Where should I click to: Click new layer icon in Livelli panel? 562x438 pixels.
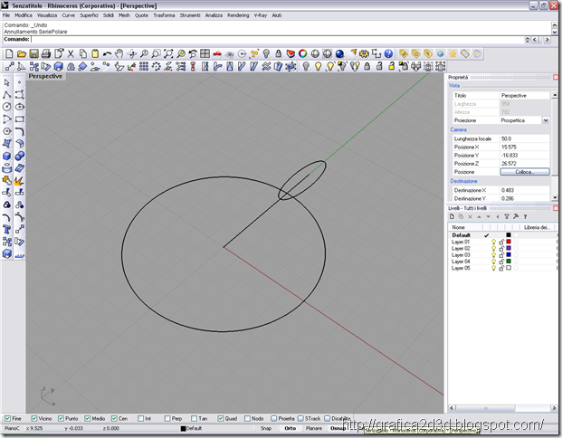pos(452,216)
